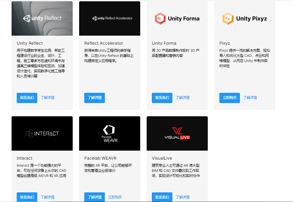The width and height of the screenshot is (293, 202).
Task: Click description starting Pixyz 提供一流的解决方案
Action: (245, 58)
